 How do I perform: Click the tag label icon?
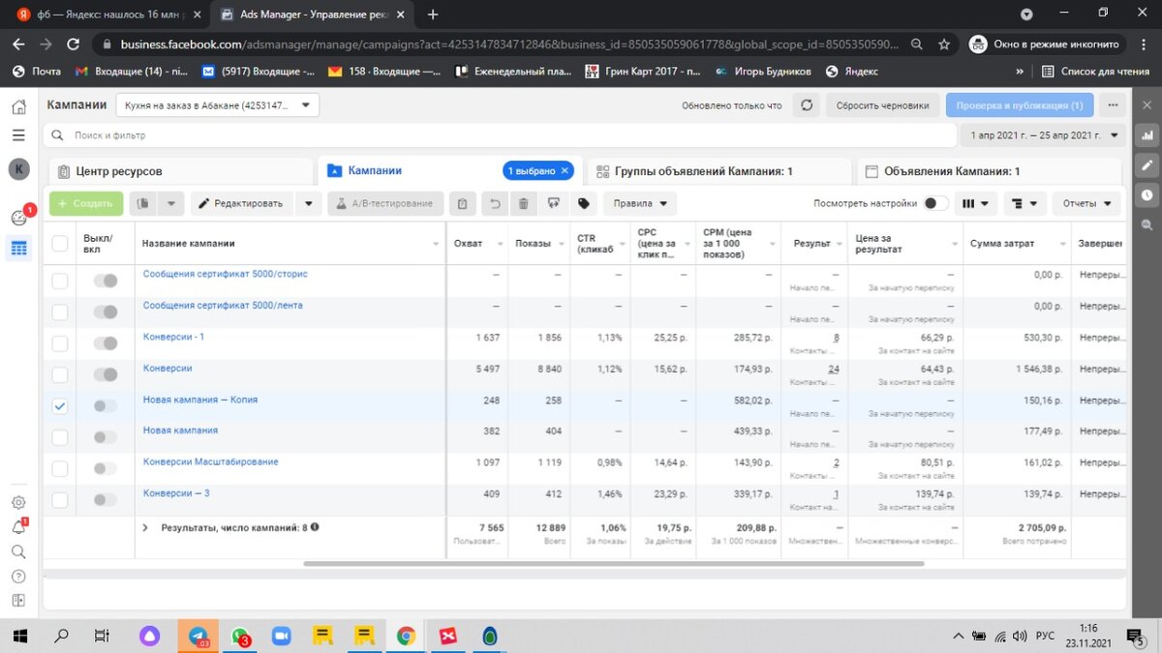pos(583,203)
